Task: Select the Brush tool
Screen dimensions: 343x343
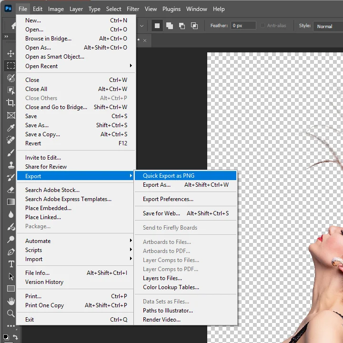Action: [x=10, y=152]
